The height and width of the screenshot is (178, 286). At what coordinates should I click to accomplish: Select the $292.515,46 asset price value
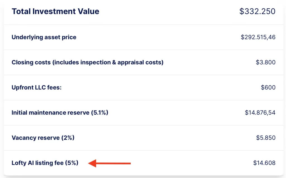point(258,37)
